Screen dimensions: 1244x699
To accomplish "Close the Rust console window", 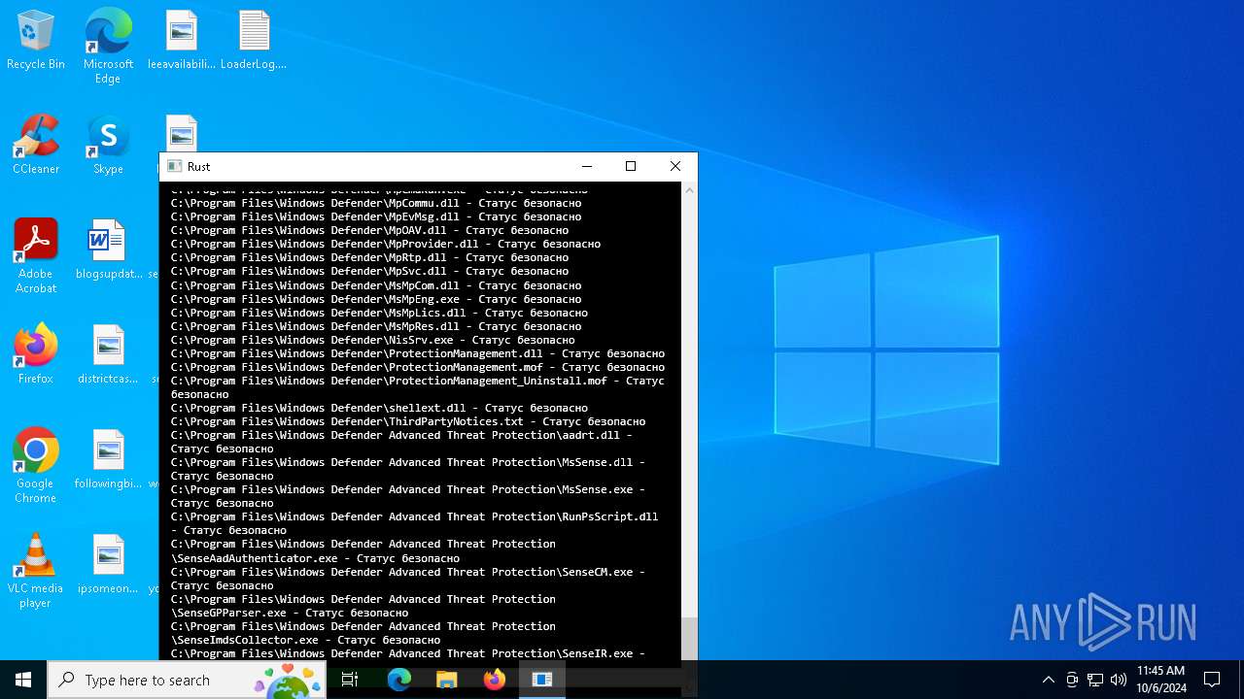I will 675,166.
